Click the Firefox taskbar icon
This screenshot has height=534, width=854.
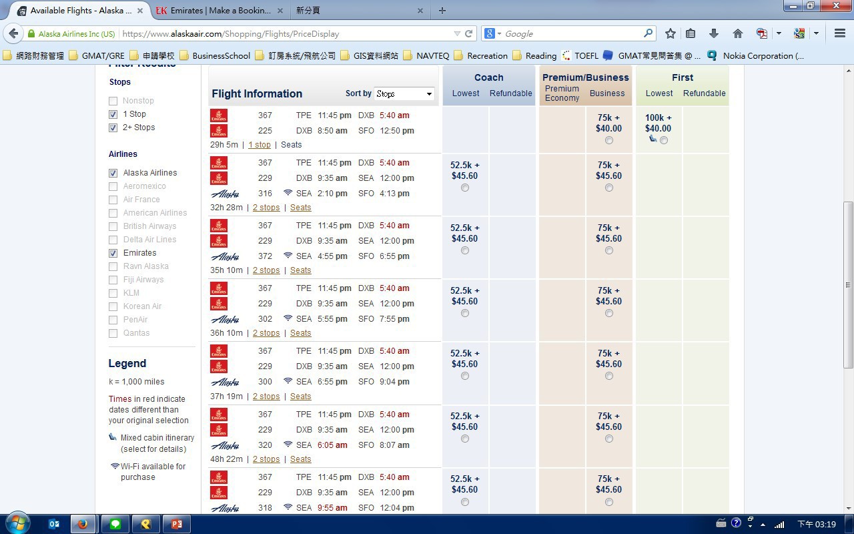(83, 524)
